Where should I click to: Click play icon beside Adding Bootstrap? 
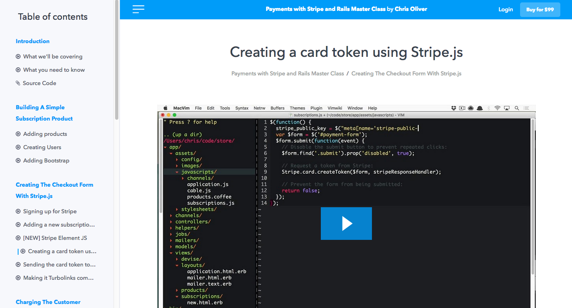(18, 160)
